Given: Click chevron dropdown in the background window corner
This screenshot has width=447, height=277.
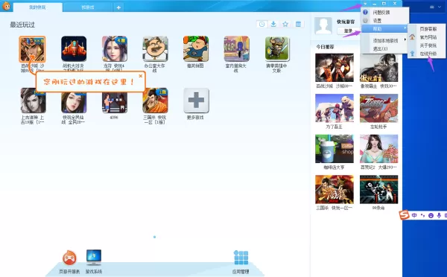Looking at the screenshot, I should [x=440, y=7].
